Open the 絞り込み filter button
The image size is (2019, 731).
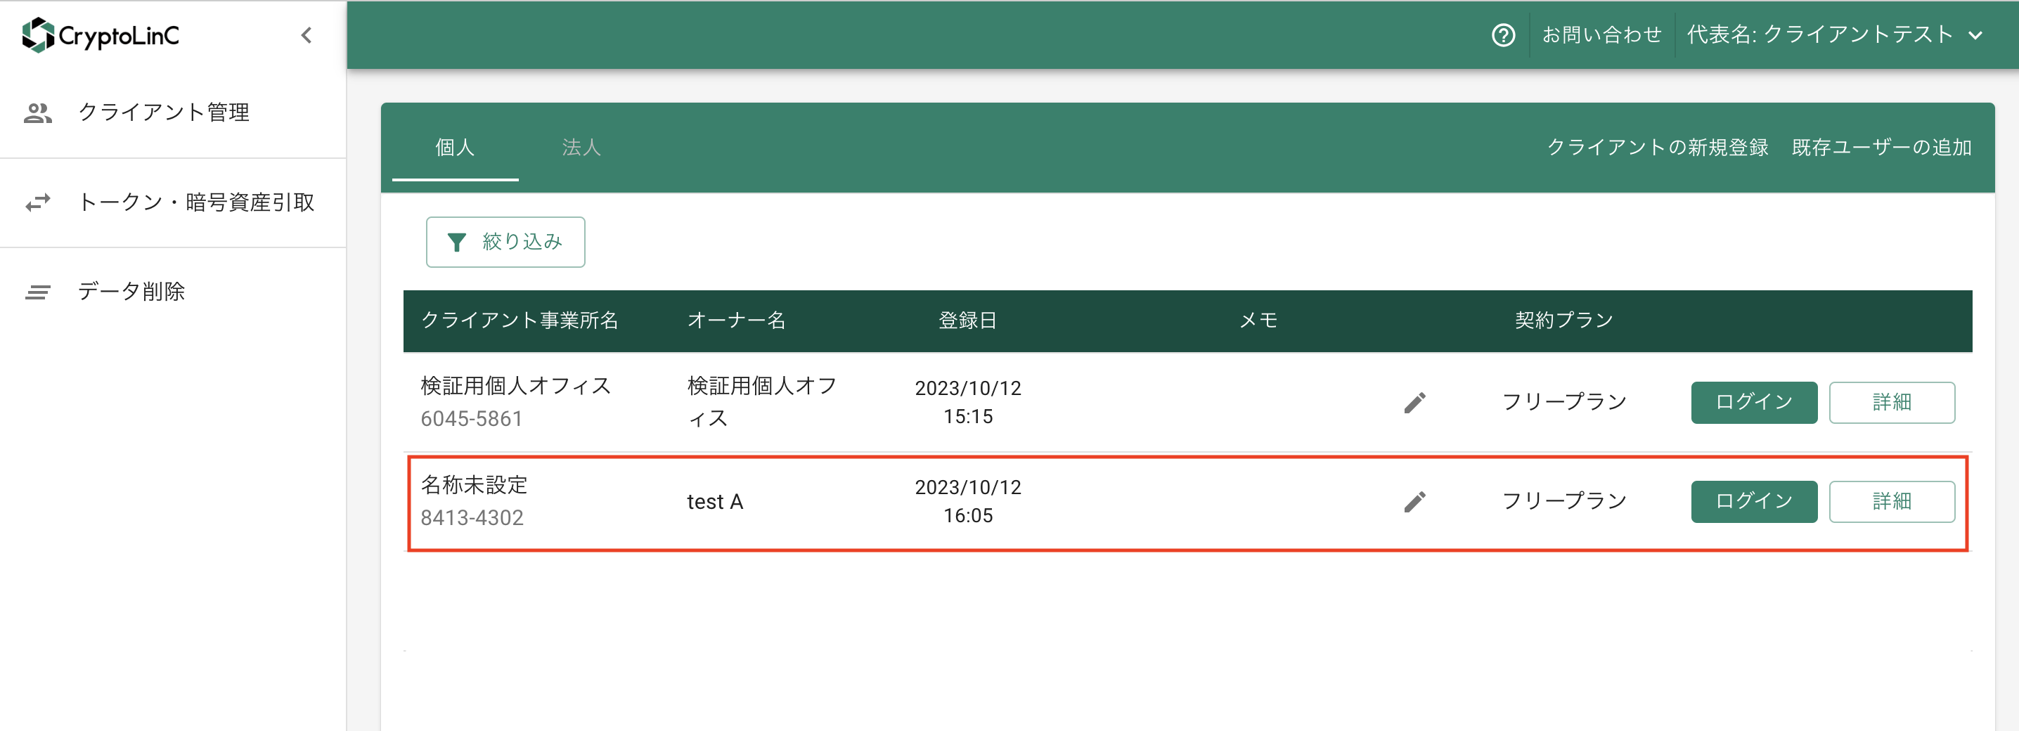pyautogui.click(x=505, y=242)
